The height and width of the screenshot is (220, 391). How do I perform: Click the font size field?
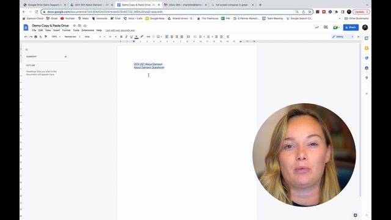pos(110,37)
